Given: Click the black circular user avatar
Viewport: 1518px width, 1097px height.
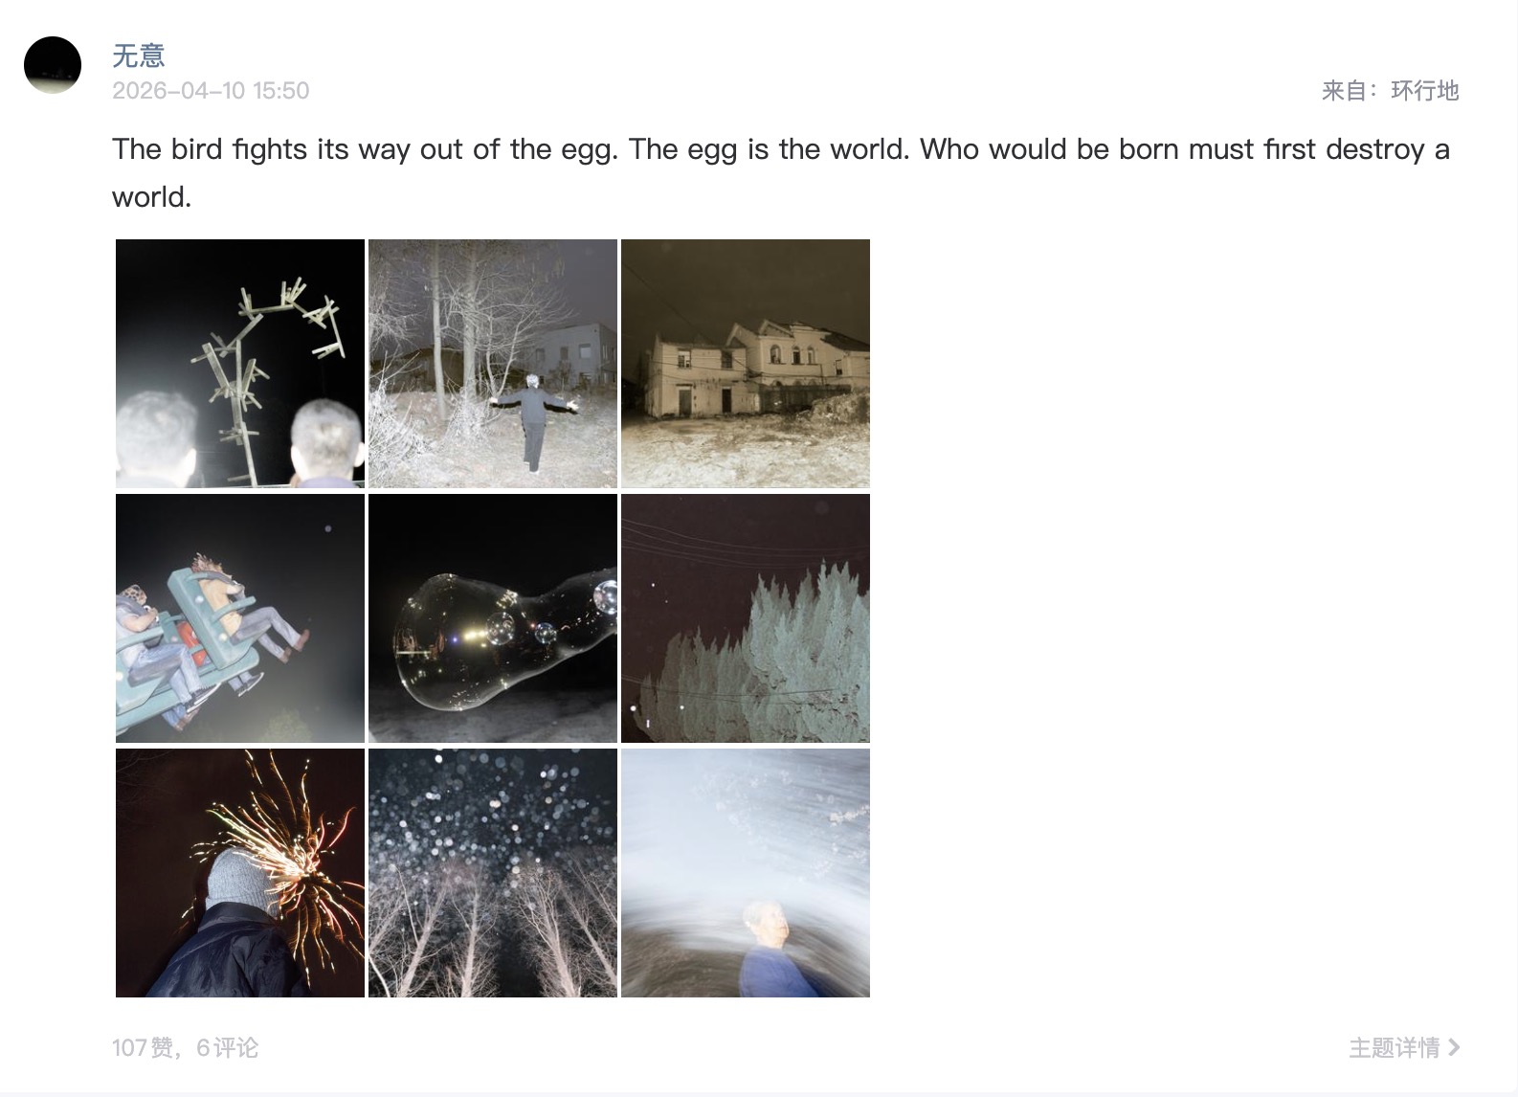Looking at the screenshot, I should [53, 65].
